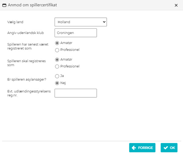Click the Angiv udenlandsk klub label
The image size is (183, 157).
[x=26, y=33]
